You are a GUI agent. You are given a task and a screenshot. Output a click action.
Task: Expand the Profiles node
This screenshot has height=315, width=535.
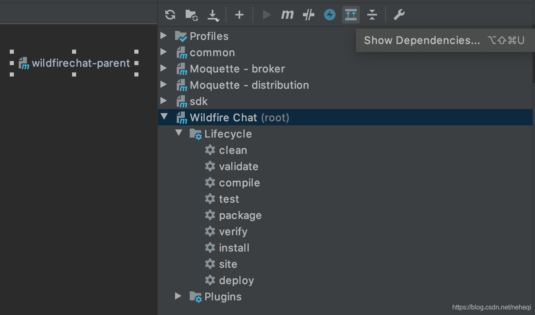tap(164, 36)
